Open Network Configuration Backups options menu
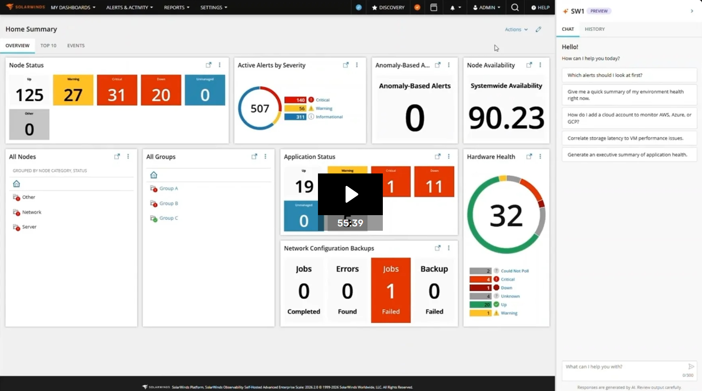 point(449,248)
